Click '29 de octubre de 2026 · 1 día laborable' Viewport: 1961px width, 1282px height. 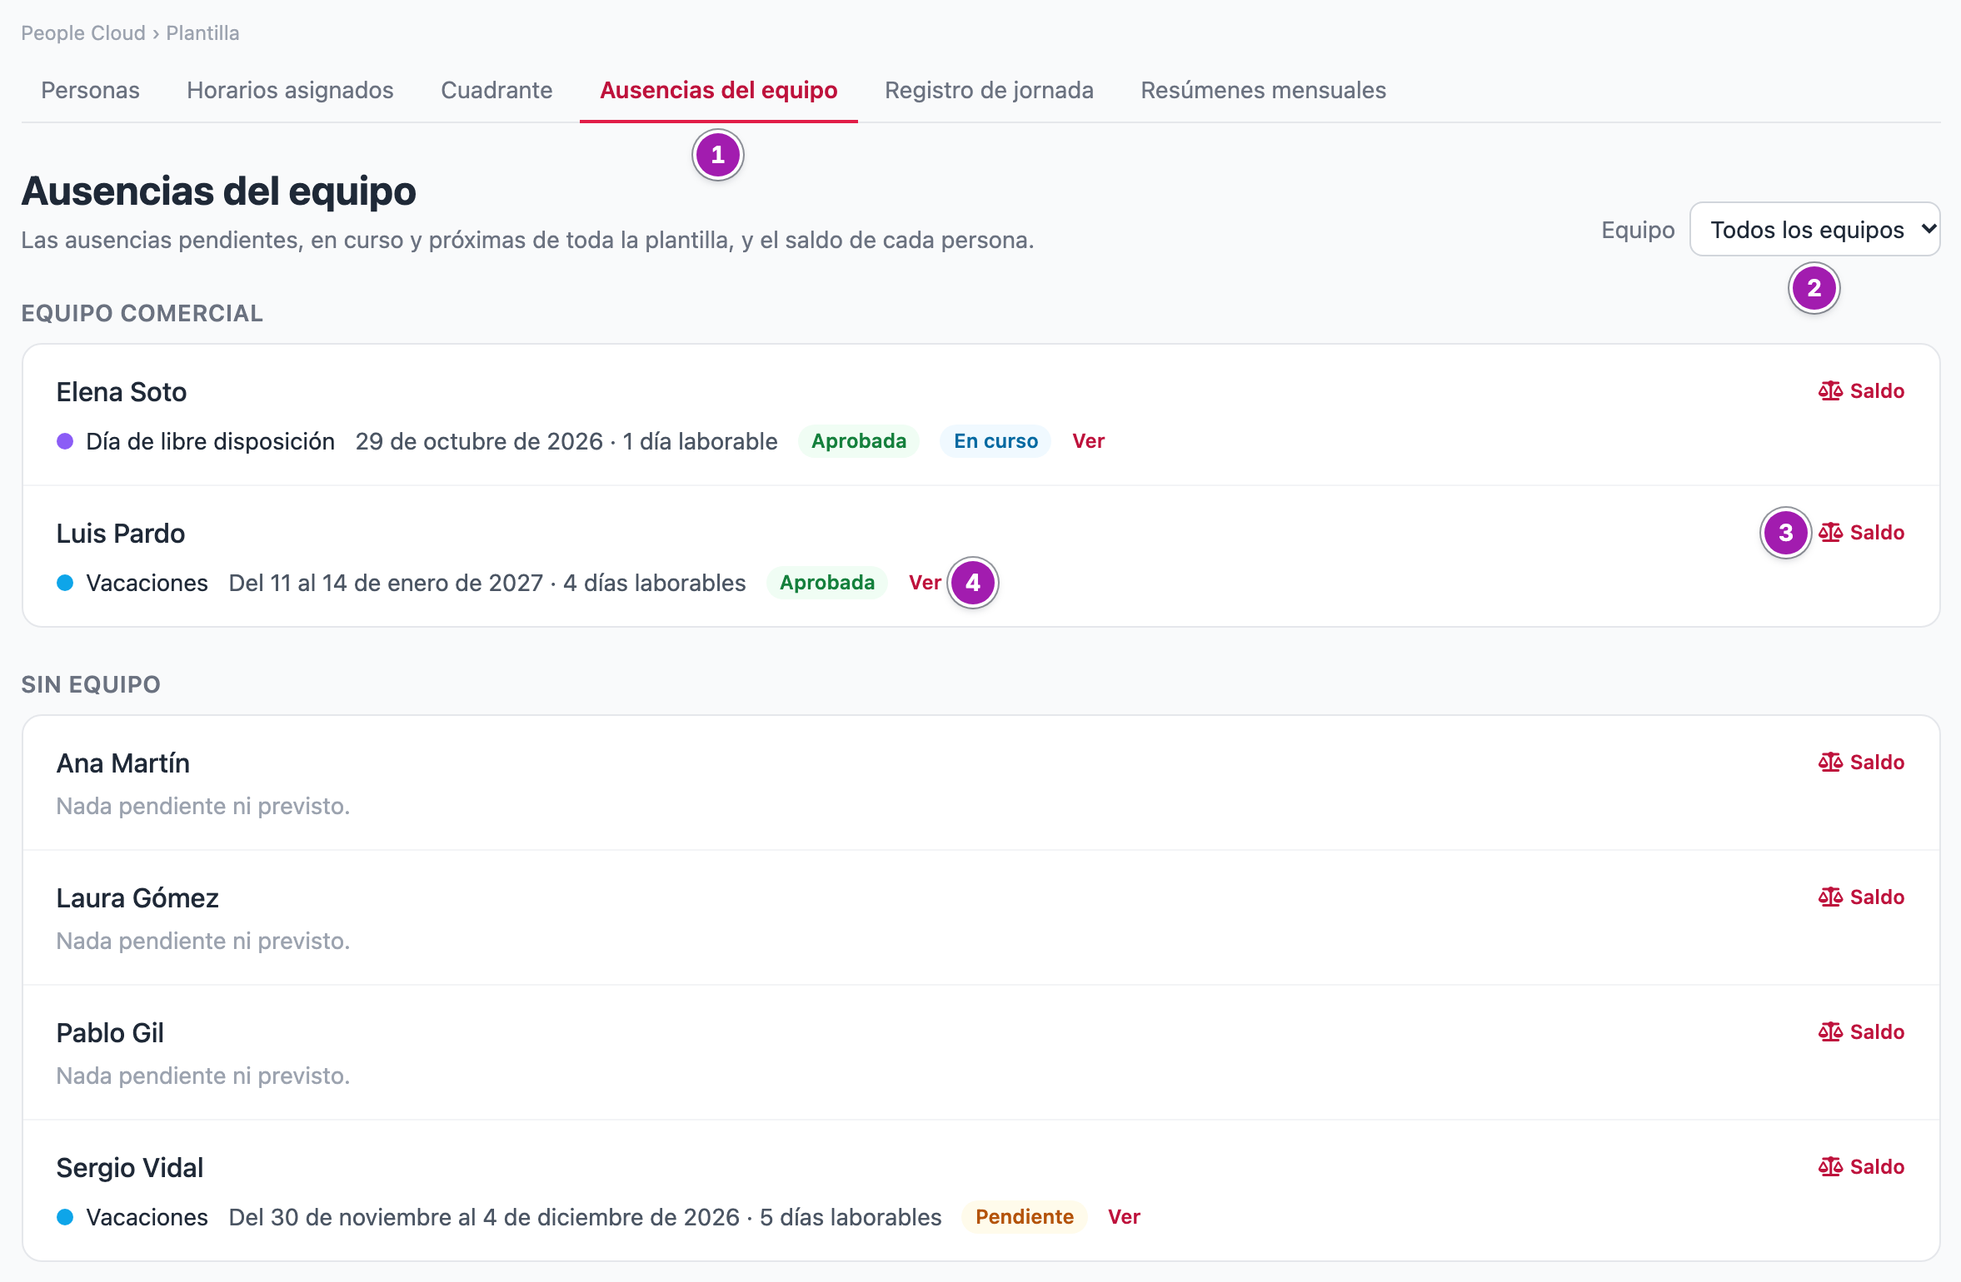tap(566, 441)
